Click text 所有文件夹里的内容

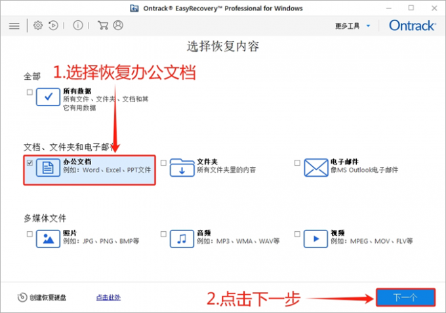226,170
